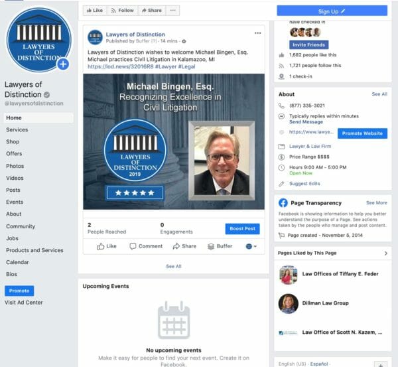Click the blue plus icon on profile picture
This screenshot has height=367, width=398.
coord(63,64)
